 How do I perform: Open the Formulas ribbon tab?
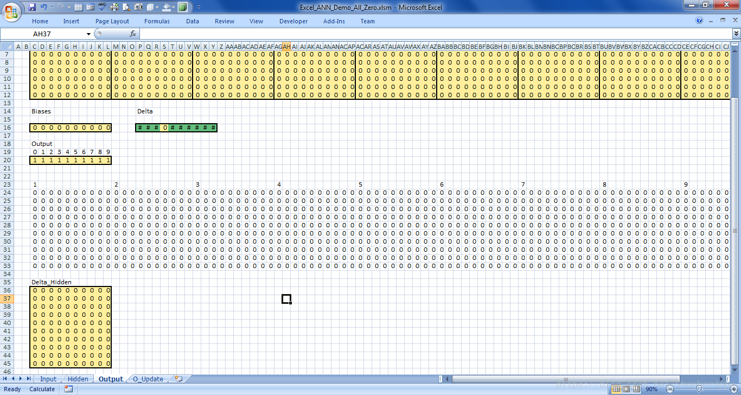[157, 21]
